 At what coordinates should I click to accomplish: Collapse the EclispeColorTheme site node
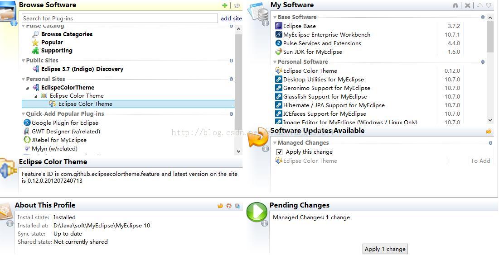click(x=27, y=88)
